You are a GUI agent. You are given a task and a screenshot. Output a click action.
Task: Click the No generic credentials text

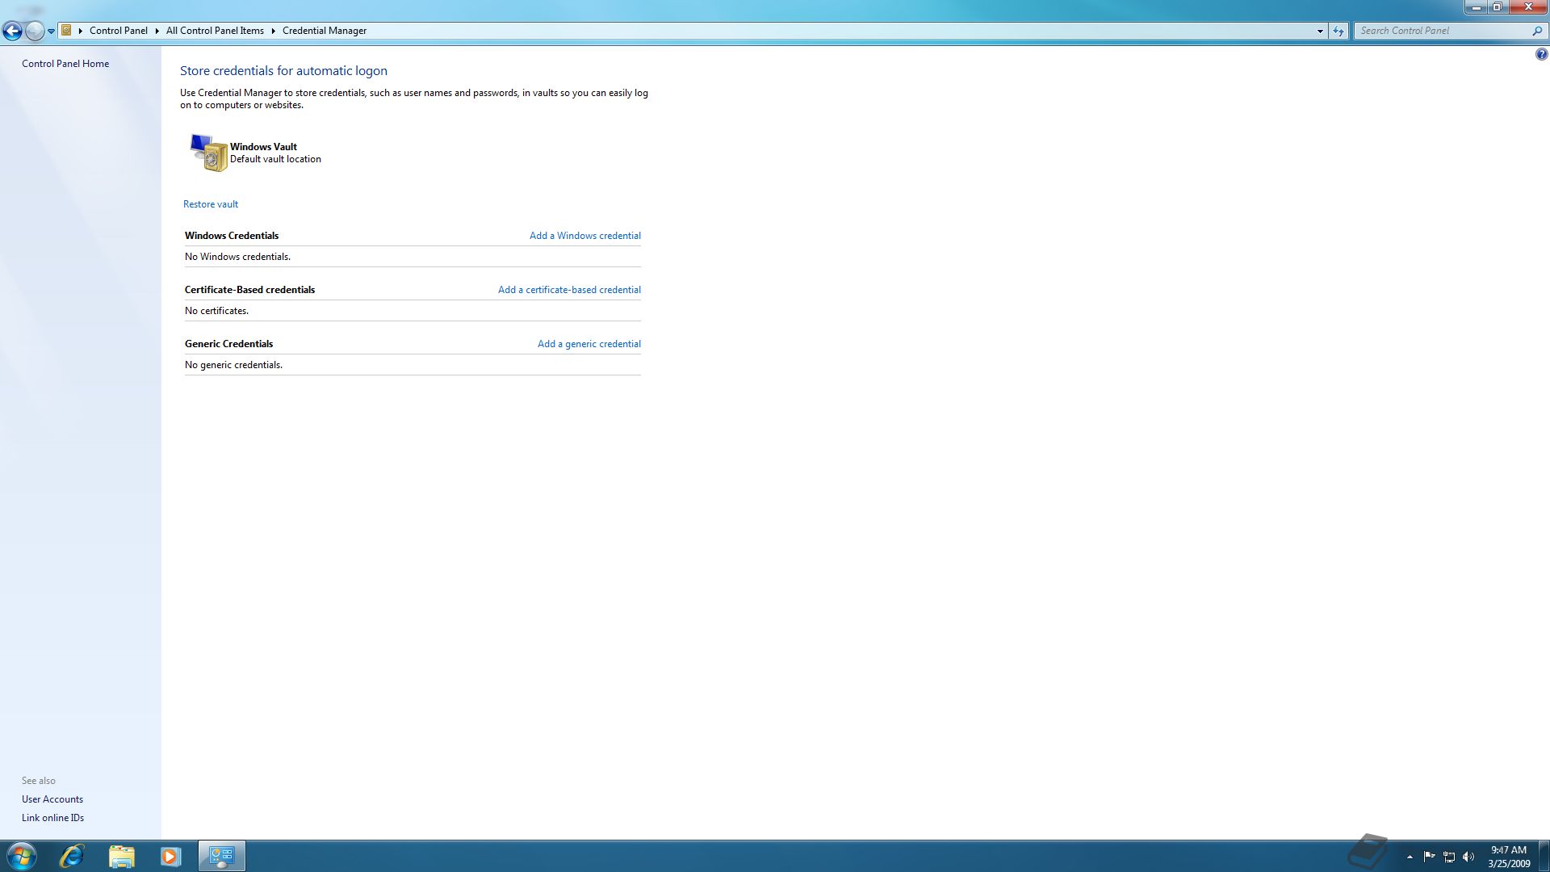tap(233, 365)
